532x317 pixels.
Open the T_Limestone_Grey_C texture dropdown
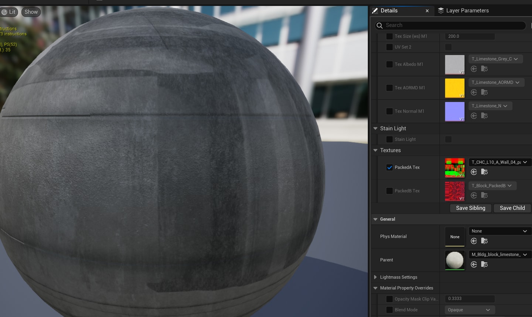pos(495,59)
